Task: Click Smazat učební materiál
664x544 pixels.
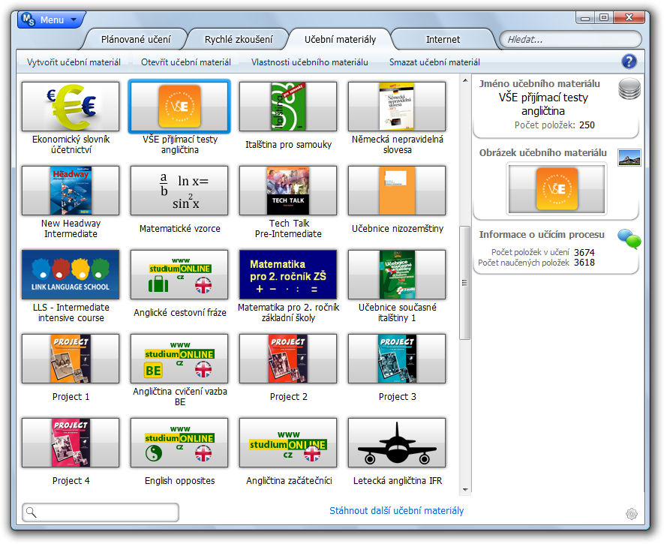Action: pos(434,62)
